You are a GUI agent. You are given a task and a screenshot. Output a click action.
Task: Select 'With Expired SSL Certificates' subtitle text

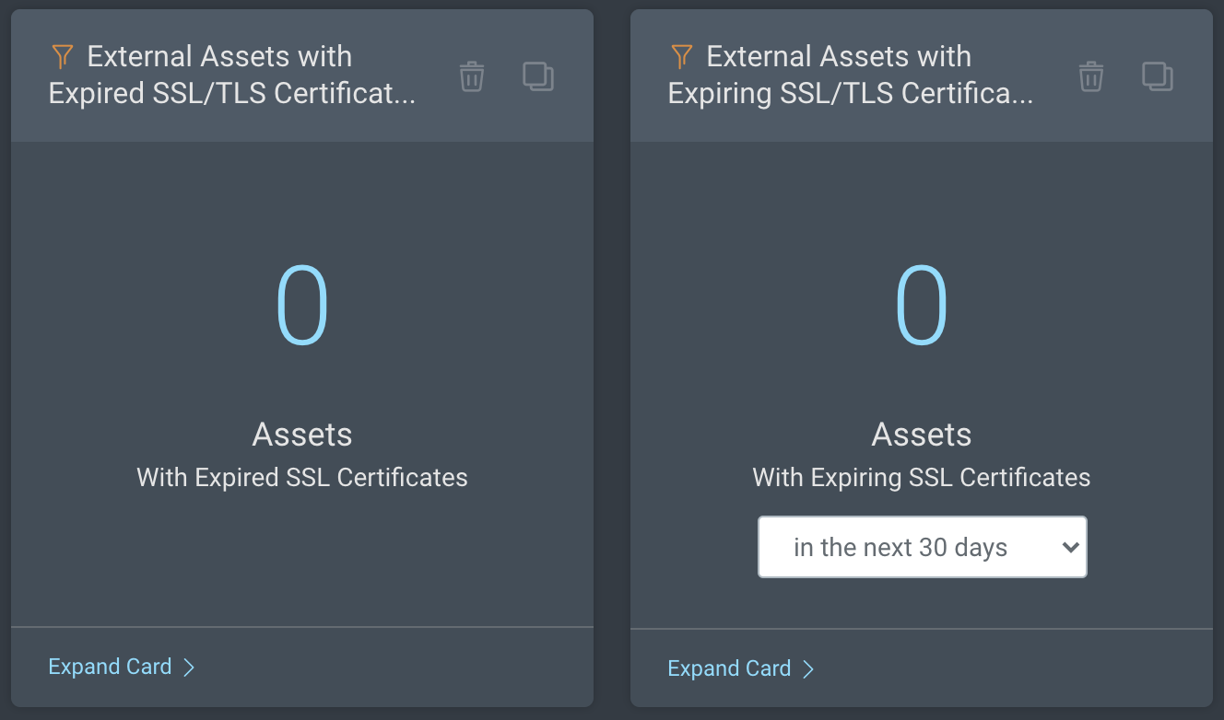[302, 477]
